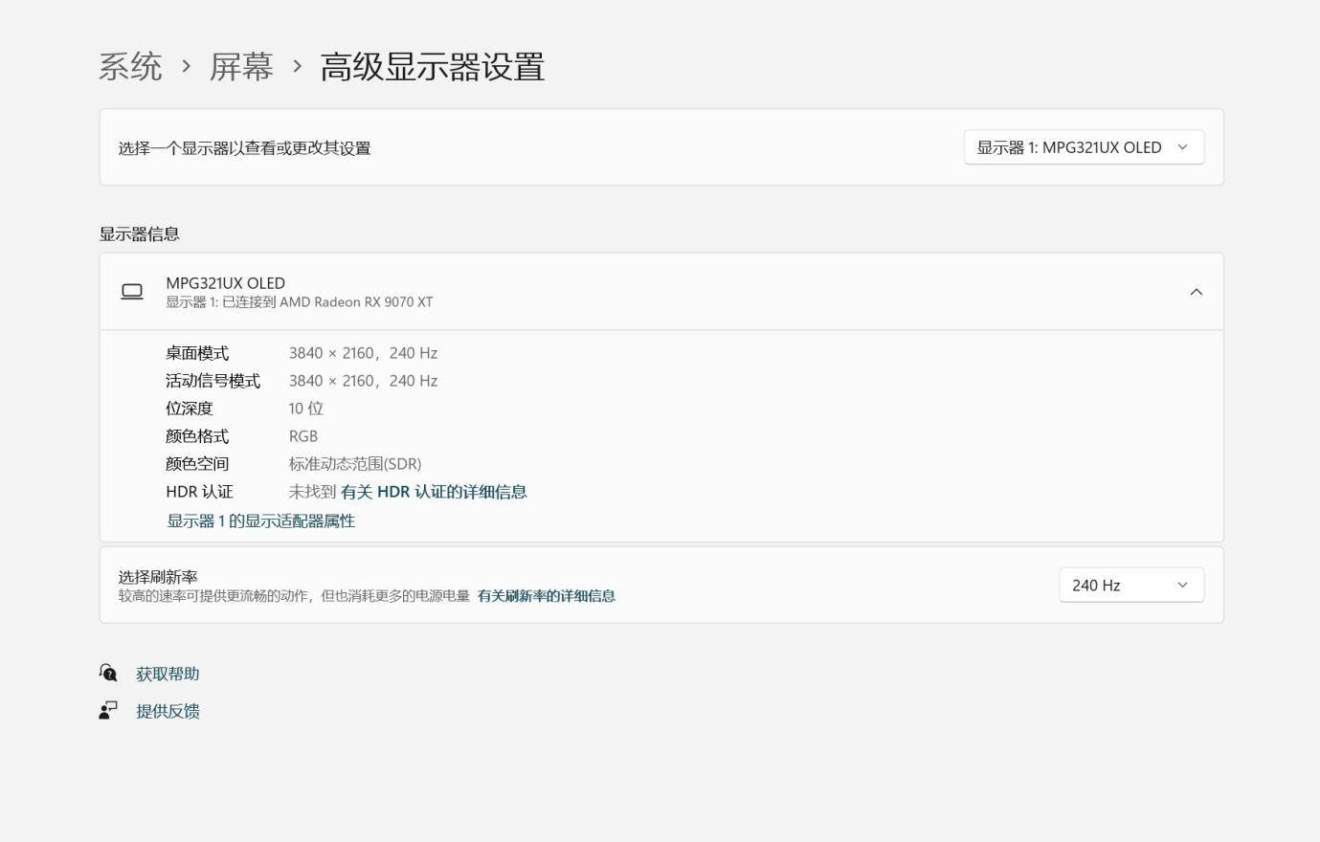Click the 颜色格式 label
The height and width of the screenshot is (842, 1320).
pos(197,436)
